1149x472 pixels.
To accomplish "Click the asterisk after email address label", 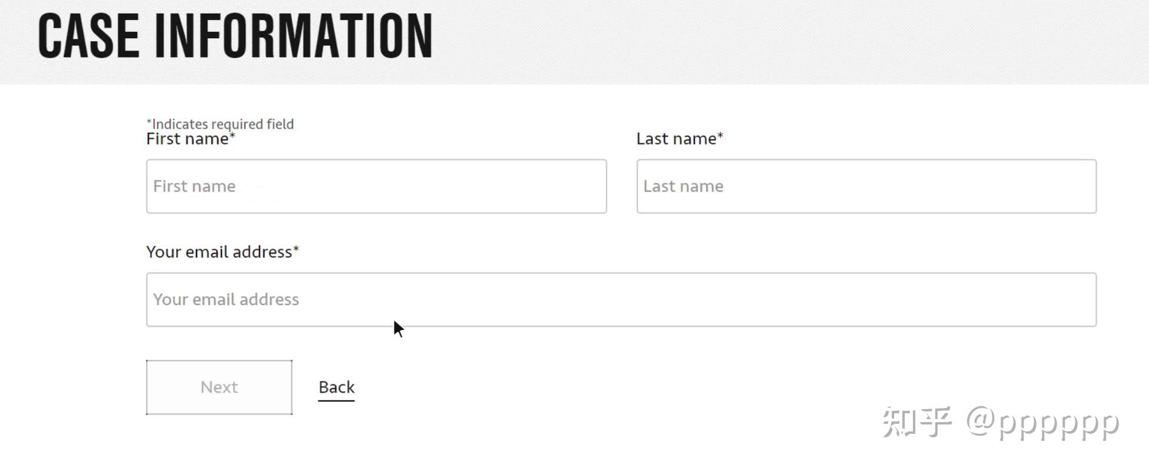I will point(296,249).
